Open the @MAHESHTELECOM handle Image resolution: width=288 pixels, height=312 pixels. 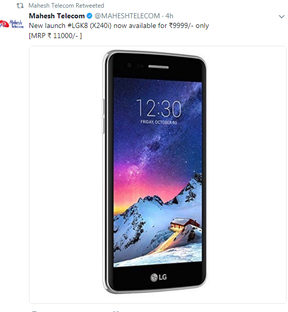(x=127, y=16)
